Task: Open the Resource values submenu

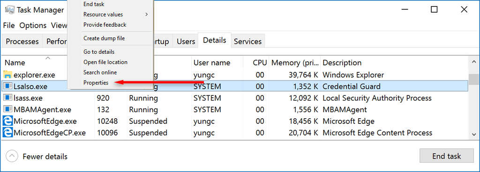Action: (116, 14)
